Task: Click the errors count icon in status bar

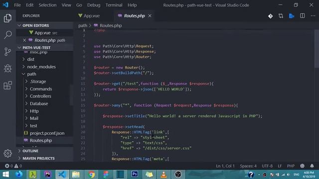Action: [x=7, y=166]
